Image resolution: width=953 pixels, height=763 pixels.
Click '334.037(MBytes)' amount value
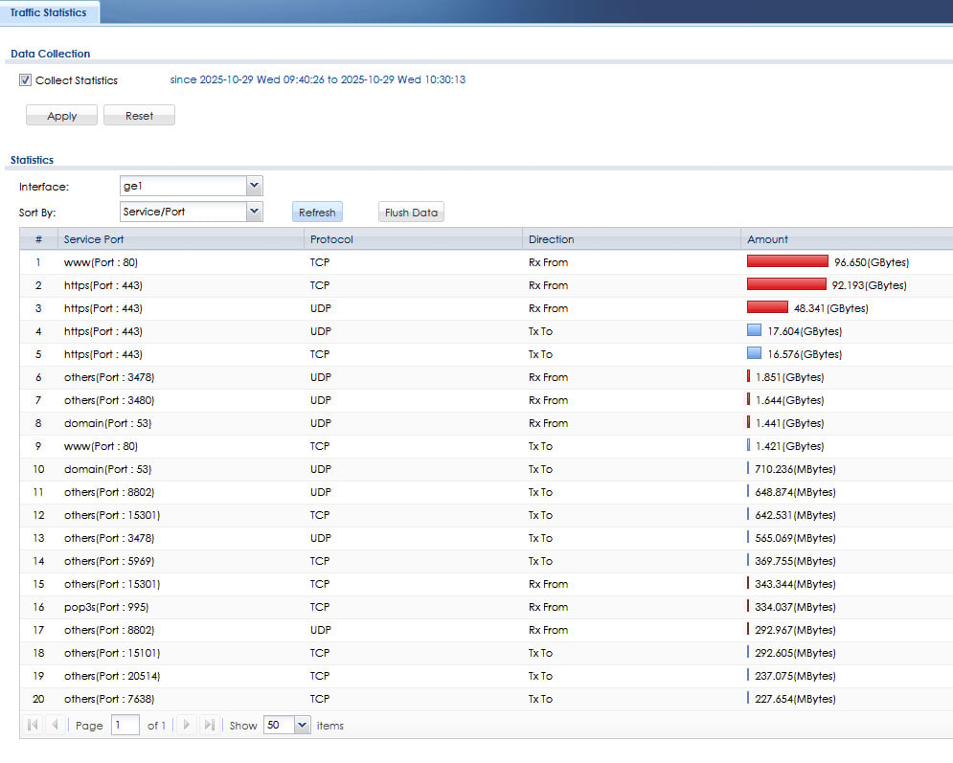click(x=795, y=607)
